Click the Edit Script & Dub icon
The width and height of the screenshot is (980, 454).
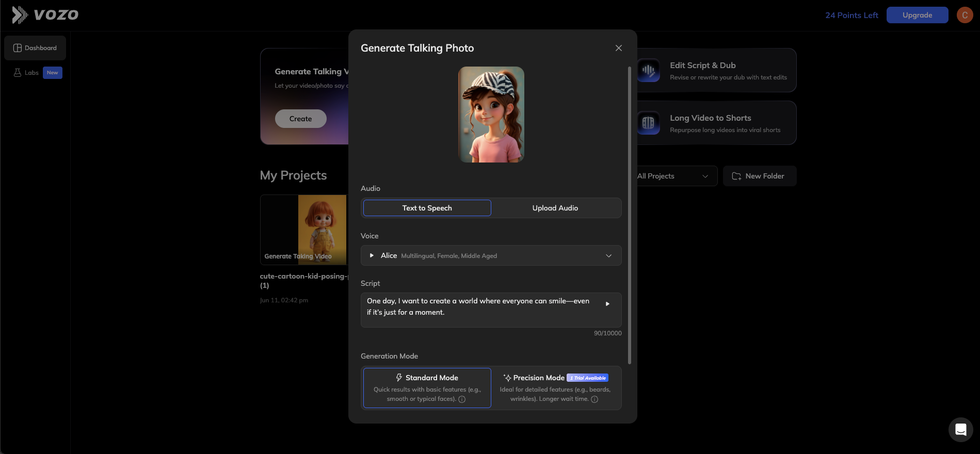click(649, 71)
